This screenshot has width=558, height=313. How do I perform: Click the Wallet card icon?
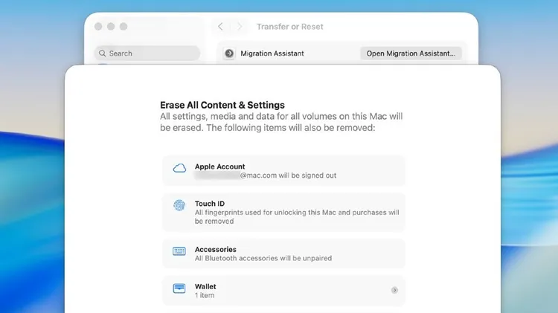click(179, 288)
